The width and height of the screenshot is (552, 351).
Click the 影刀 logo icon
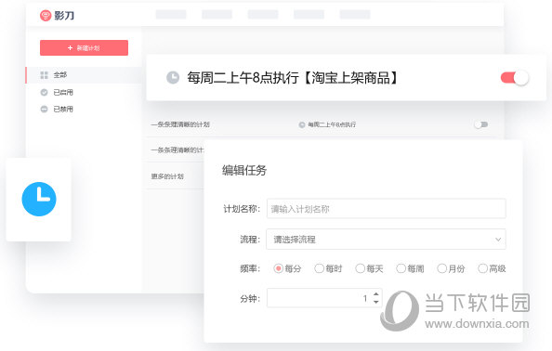[46, 16]
